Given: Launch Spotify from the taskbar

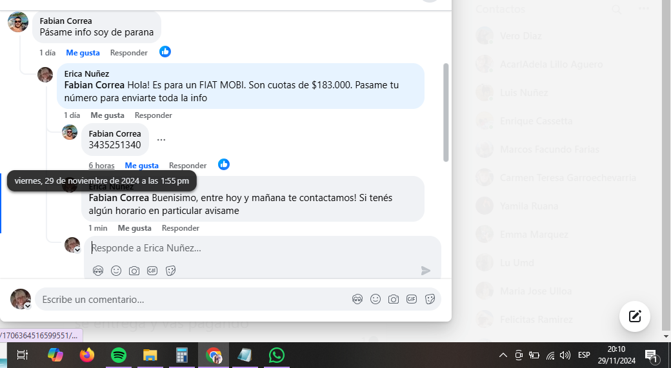Looking at the screenshot, I should (x=119, y=355).
